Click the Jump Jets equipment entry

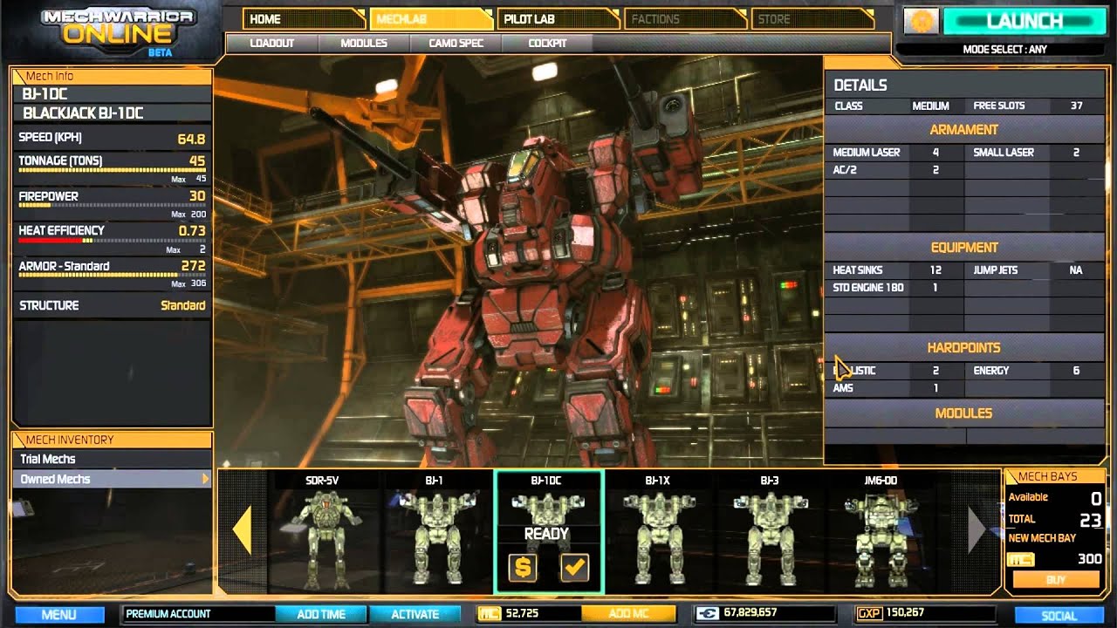point(1035,270)
